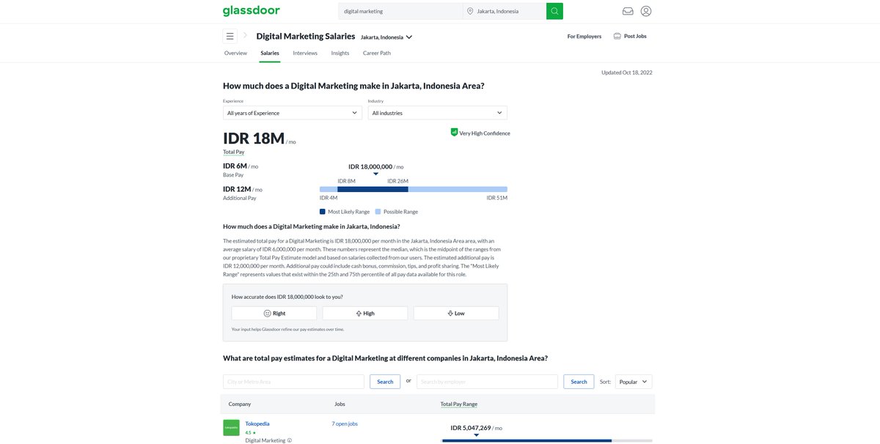Open the Interviews tab

pos(305,53)
